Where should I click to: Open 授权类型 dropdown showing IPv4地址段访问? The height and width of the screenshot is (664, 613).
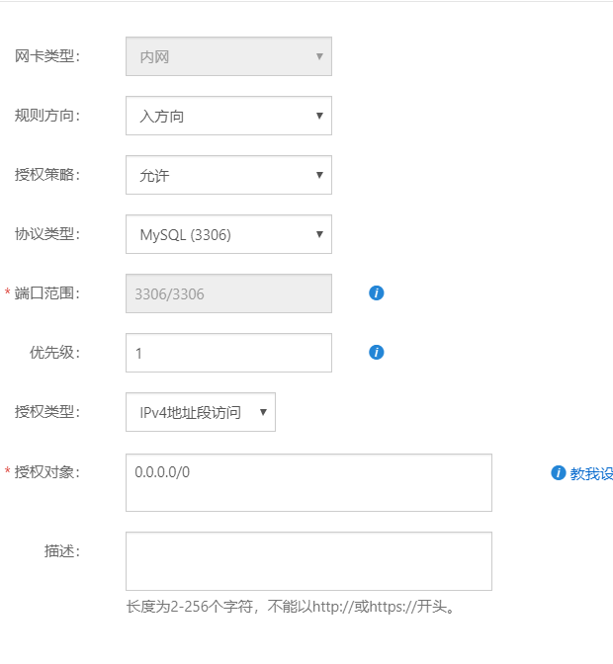201,412
